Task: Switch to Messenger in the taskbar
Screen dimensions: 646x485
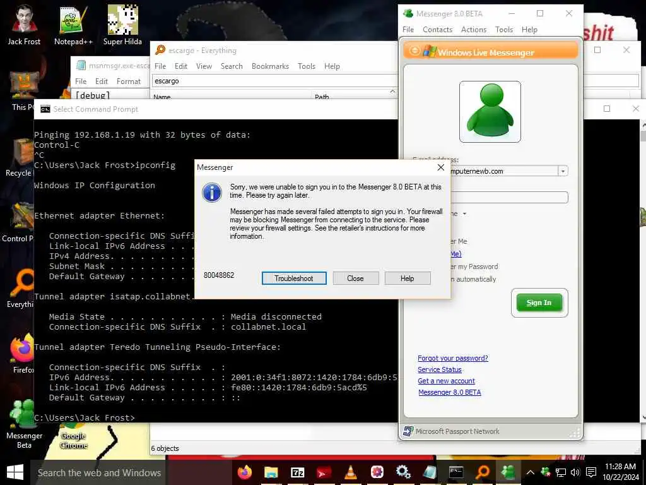Action: (x=509, y=472)
